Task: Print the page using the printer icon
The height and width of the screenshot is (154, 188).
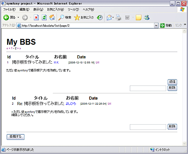Action: [118, 17]
